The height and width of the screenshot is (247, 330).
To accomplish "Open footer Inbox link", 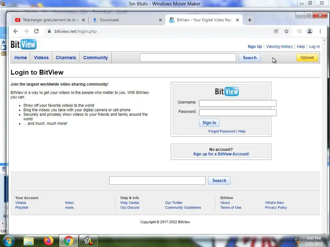I will click(70, 203).
